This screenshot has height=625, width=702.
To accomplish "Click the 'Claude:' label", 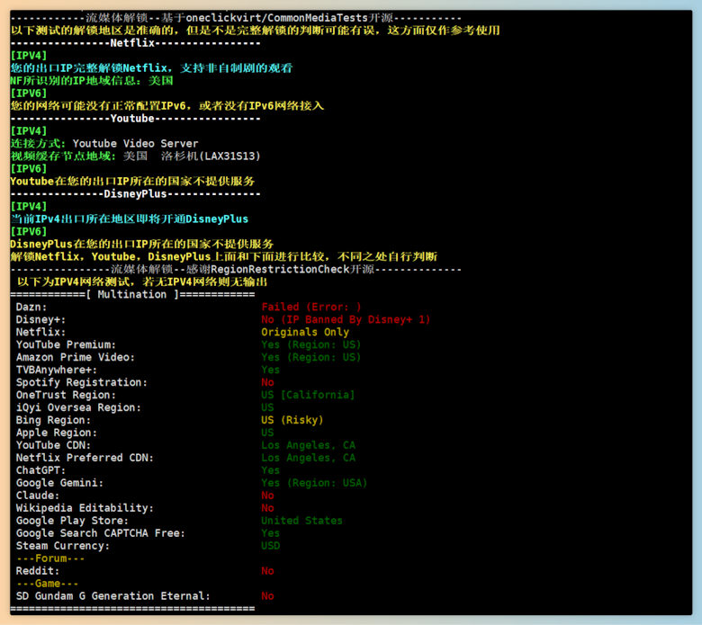I will 38,496.
